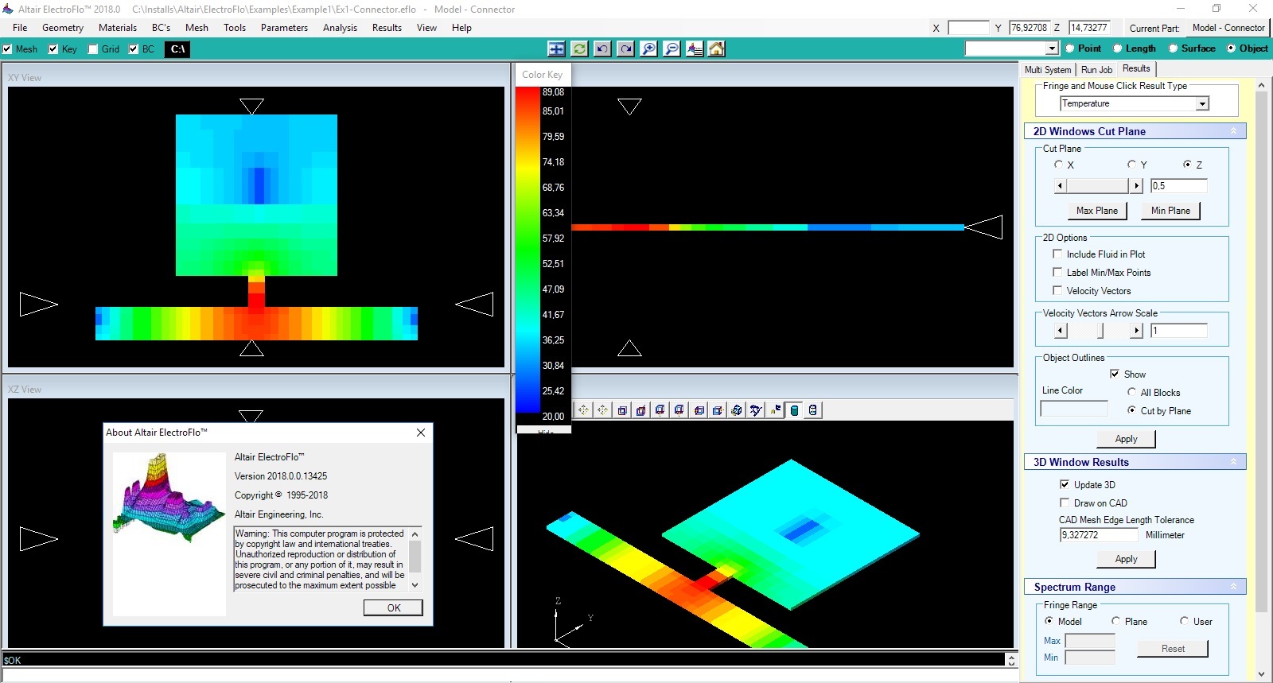Enable the solid shaded cylinder display icon
The width and height of the screenshot is (1273, 683).
click(794, 410)
